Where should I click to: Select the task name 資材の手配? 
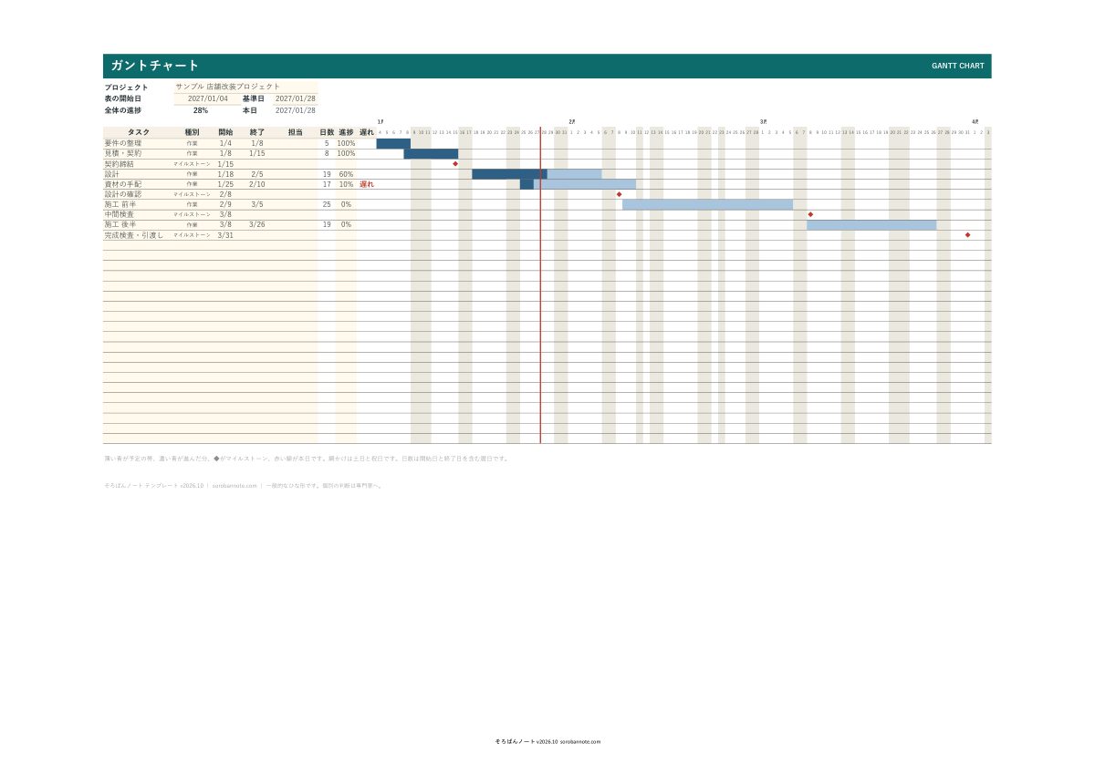(x=123, y=184)
